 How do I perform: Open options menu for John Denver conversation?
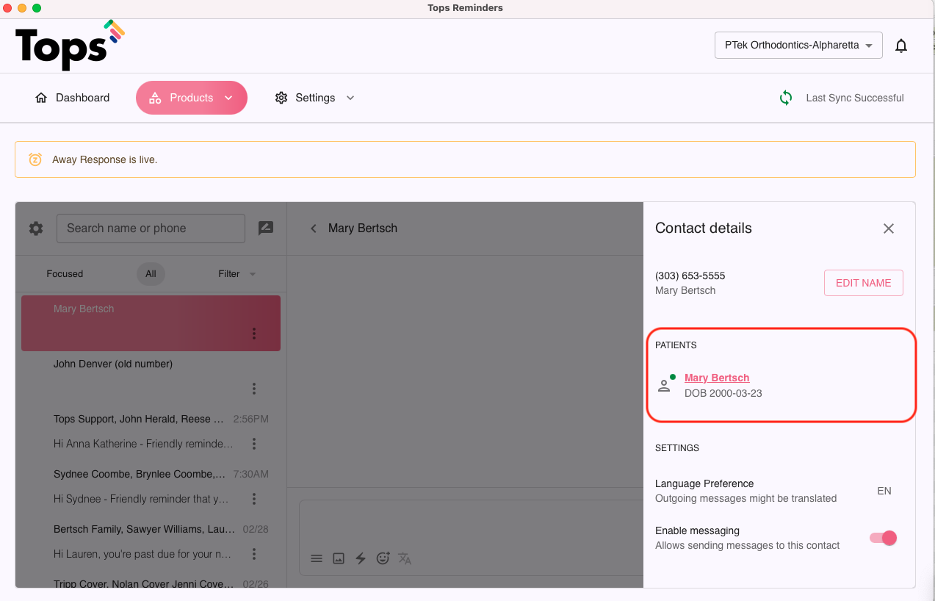(254, 389)
